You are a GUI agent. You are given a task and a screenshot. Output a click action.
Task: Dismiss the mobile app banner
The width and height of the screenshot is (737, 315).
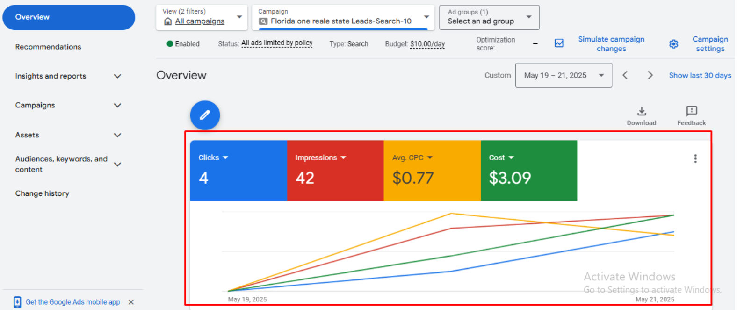coord(131,302)
